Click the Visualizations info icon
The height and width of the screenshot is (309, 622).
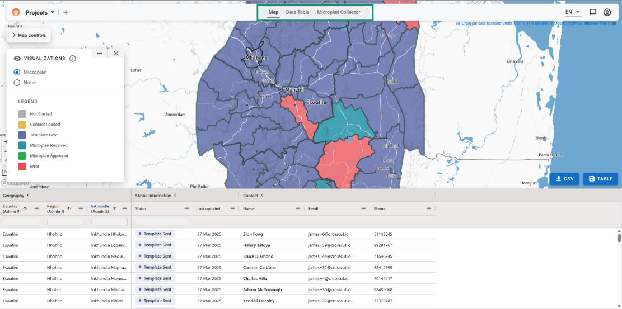coord(73,59)
